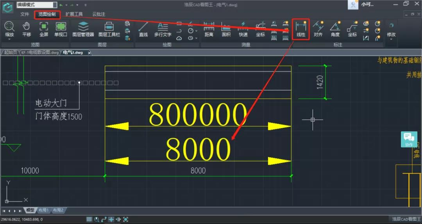Open the 云批注 ribbon tab

coord(99,14)
